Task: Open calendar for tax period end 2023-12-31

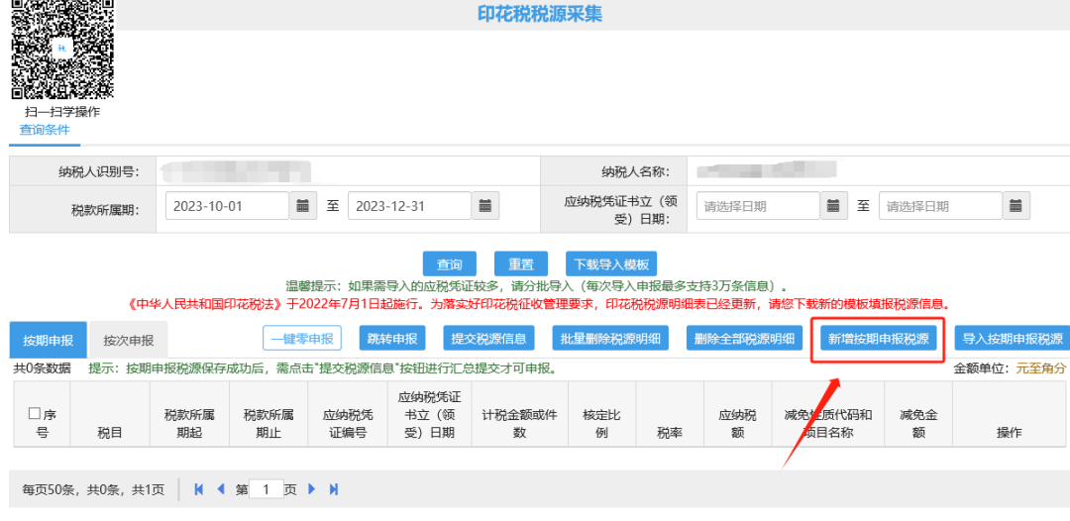Action: (x=485, y=205)
